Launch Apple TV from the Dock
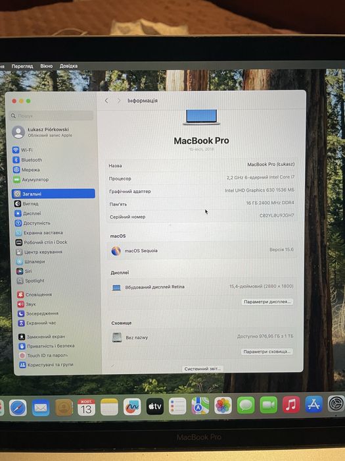The width and height of the screenshot is (345, 461). coord(155,406)
